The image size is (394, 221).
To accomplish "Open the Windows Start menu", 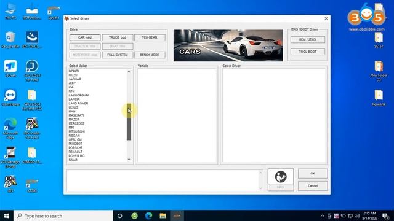I will pos(7,215).
